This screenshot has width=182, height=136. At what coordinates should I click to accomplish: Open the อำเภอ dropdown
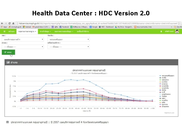23,47
